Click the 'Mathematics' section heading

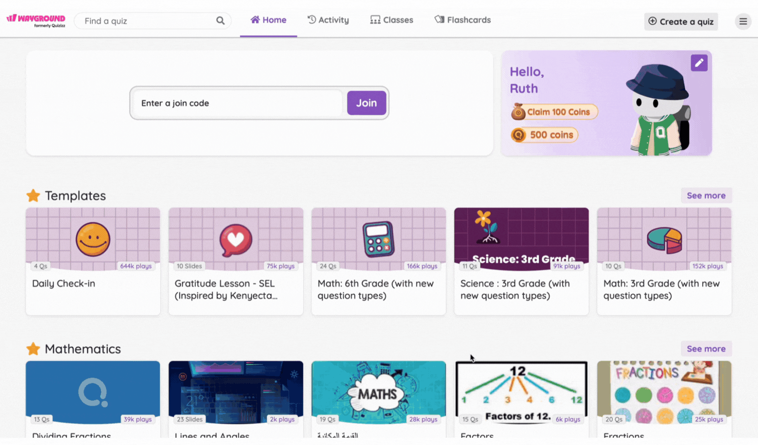click(83, 349)
